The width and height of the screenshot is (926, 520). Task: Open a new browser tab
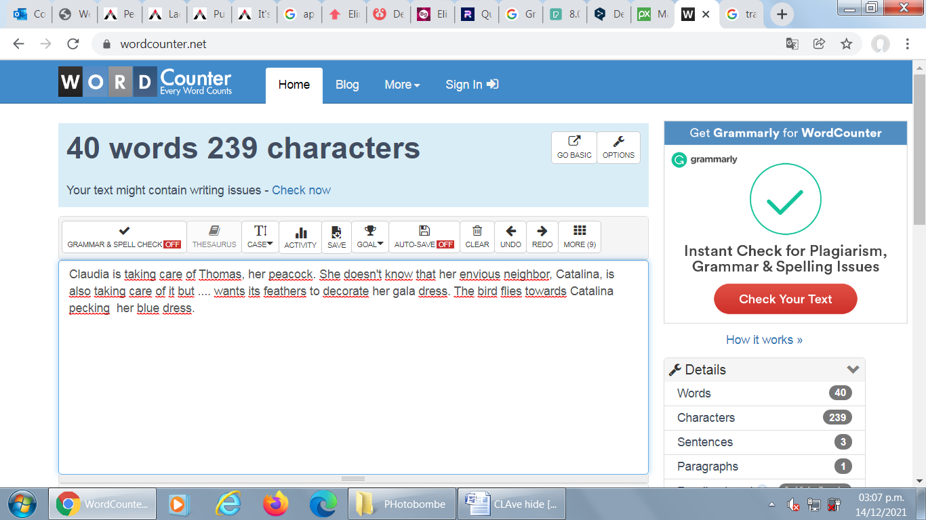782,15
